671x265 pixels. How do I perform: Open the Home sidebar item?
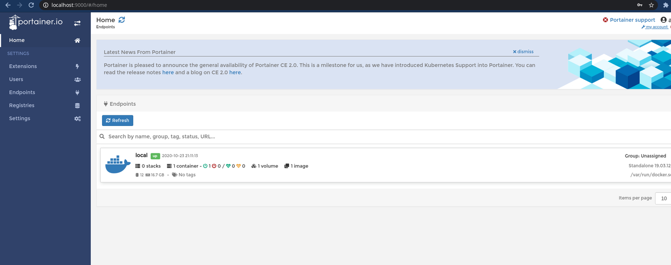click(17, 40)
